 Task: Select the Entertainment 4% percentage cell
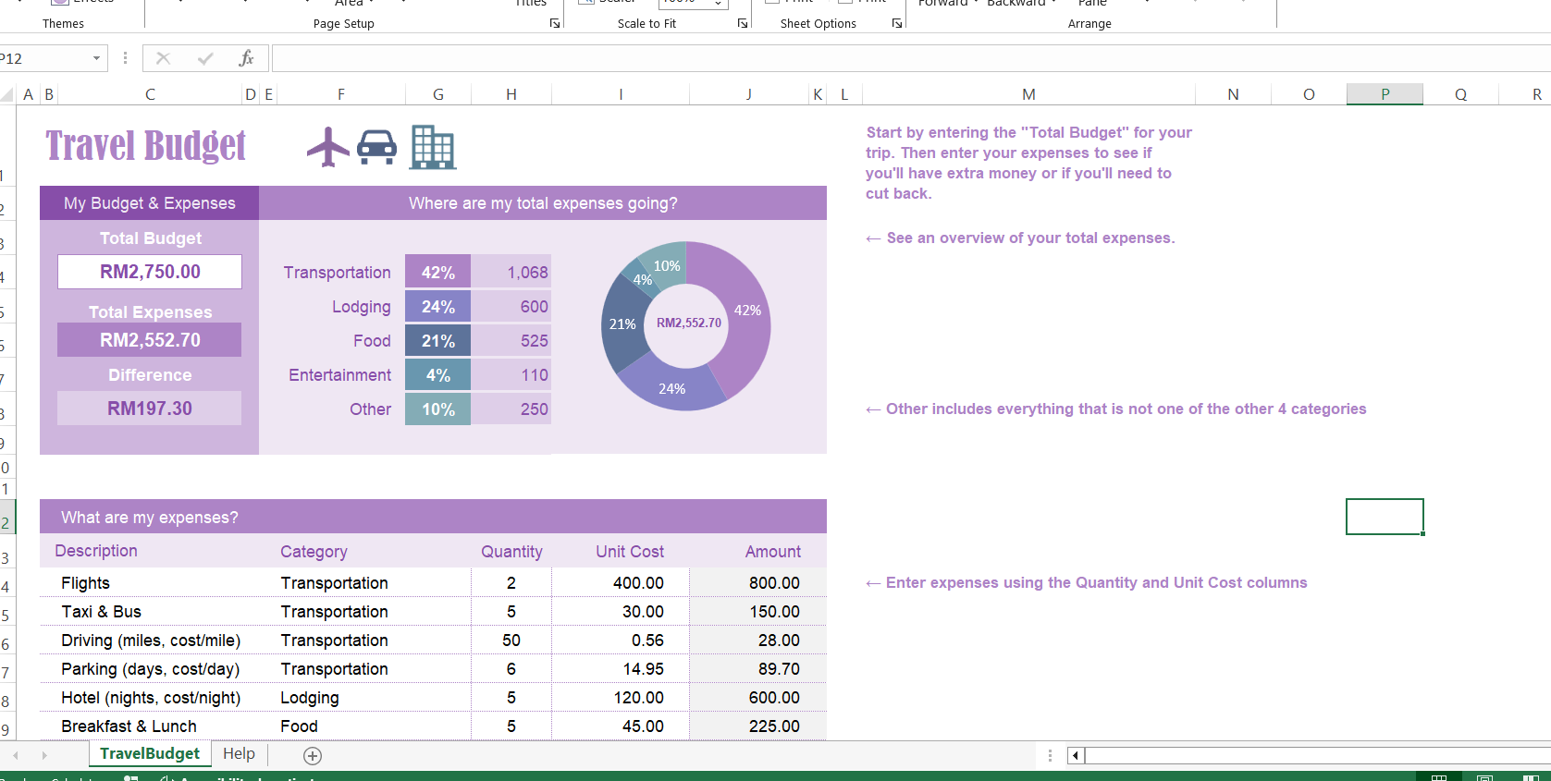438,375
